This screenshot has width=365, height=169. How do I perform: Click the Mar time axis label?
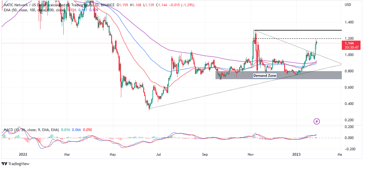pos(67,154)
